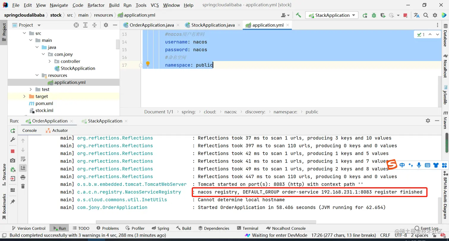
Task: Open the Dependencies tool window
Action: [214, 228]
